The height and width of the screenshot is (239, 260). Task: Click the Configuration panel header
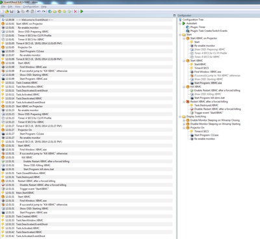[x=218, y=16]
